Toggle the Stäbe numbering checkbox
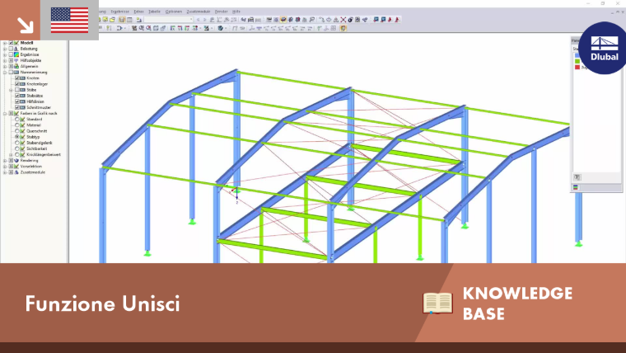This screenshot has height=353, width=626. point(17,90)
